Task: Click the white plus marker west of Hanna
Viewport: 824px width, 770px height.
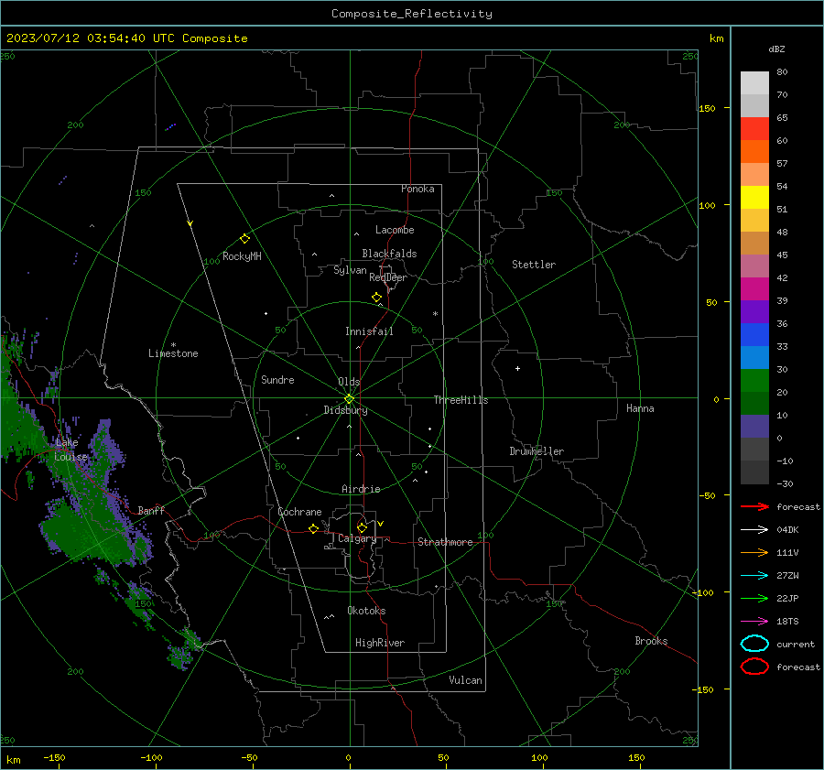Action: point(517,368)
